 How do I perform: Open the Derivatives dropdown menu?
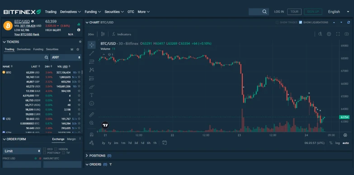pyautogui.click(x=71, y=12)
